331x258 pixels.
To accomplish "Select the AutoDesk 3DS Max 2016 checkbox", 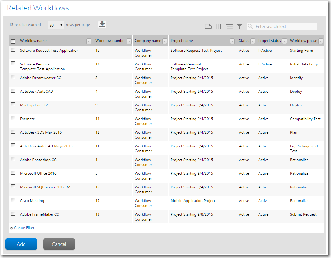I will 13,132.
